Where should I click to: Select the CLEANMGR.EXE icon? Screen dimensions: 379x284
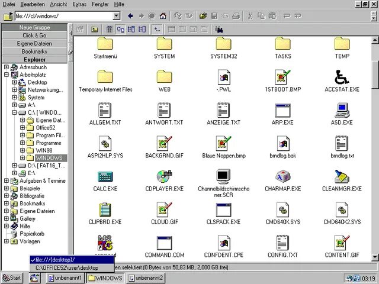tap(342, 176)
